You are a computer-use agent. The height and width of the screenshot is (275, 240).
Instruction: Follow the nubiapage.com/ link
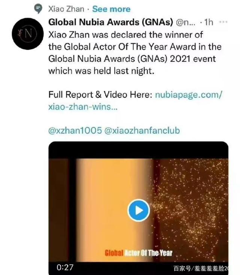(x=189, y=95)
